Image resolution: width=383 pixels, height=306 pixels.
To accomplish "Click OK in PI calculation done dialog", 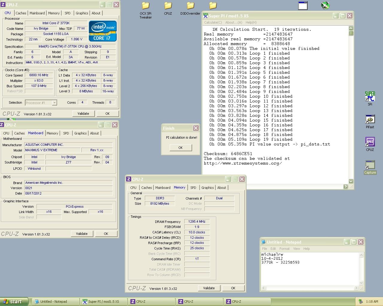I will 180,148.
